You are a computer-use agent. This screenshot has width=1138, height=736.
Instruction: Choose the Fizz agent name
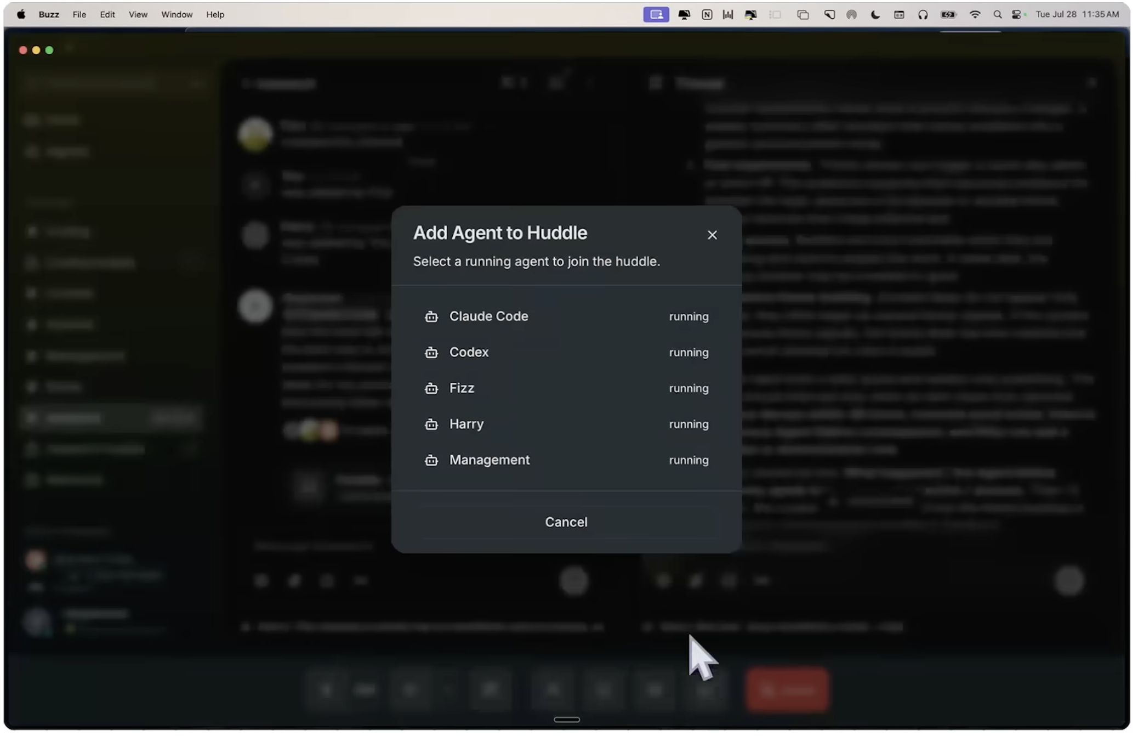pos(462,388)
